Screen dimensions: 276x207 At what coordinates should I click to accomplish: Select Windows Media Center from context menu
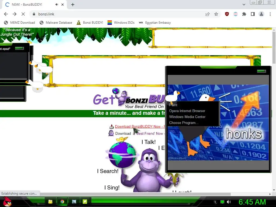pos(187,117)
